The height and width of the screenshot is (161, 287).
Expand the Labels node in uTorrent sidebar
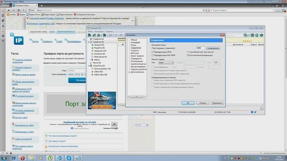[90, 59]
